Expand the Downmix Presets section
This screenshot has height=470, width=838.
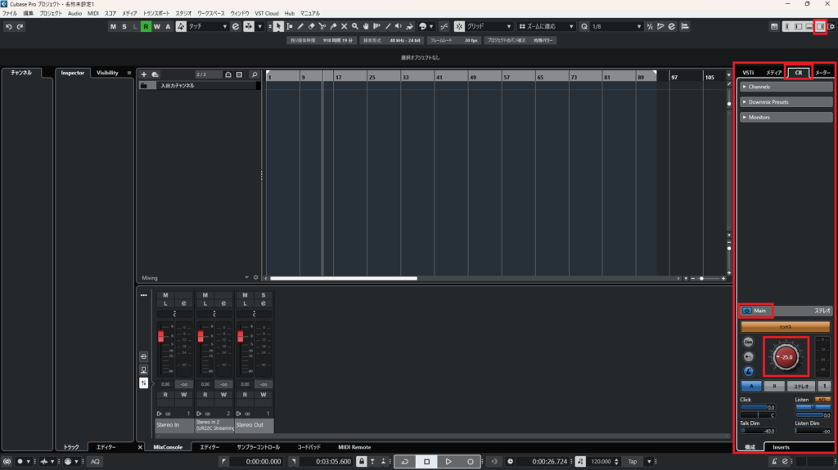click(786, 102)
